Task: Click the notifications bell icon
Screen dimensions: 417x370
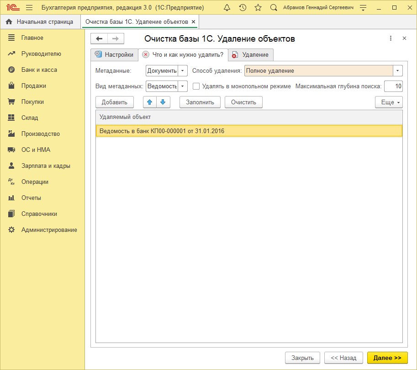Action: [x=227, y=8]
